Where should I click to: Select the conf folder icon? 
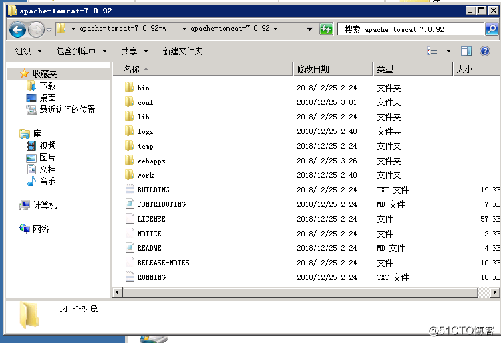[x=129, y=102]
